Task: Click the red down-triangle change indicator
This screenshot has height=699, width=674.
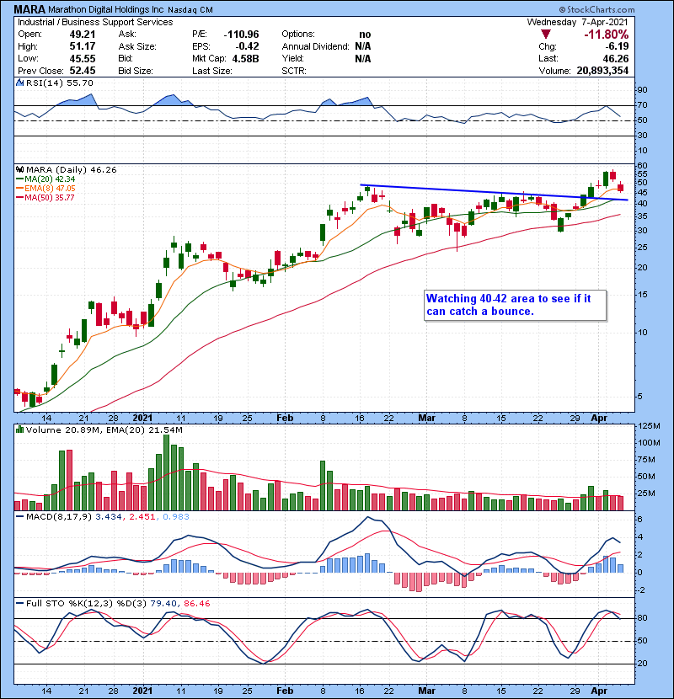Action: (546, 35)
